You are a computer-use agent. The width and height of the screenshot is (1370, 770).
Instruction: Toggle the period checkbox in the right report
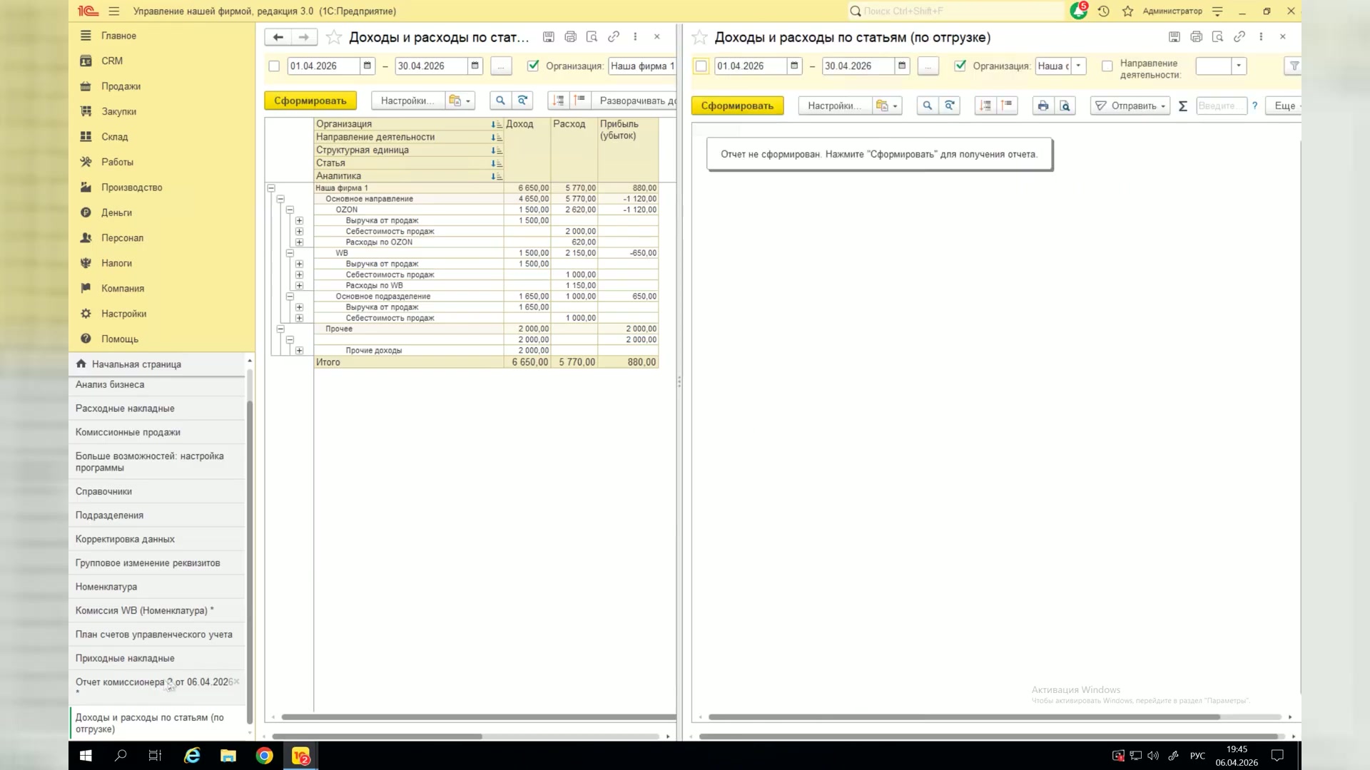(701, 66)
